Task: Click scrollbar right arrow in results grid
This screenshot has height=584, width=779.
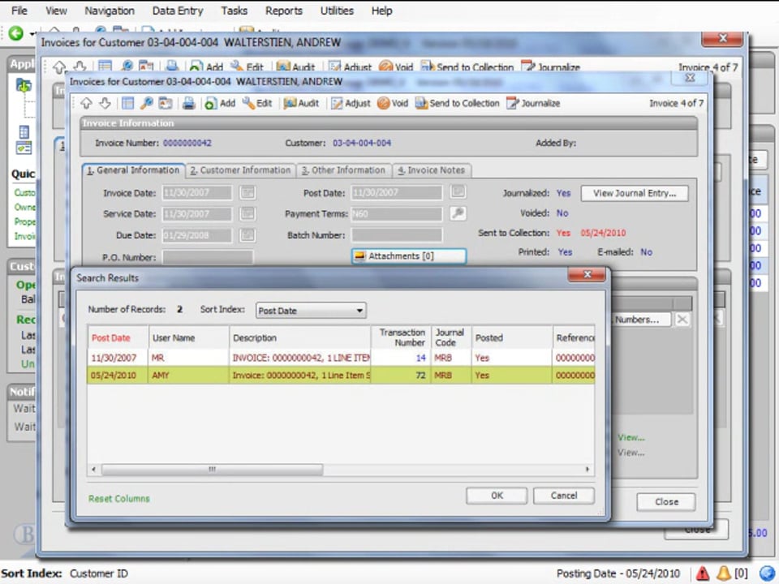Action: tap(587, 470)
